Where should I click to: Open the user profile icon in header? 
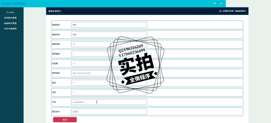[221, 4]
